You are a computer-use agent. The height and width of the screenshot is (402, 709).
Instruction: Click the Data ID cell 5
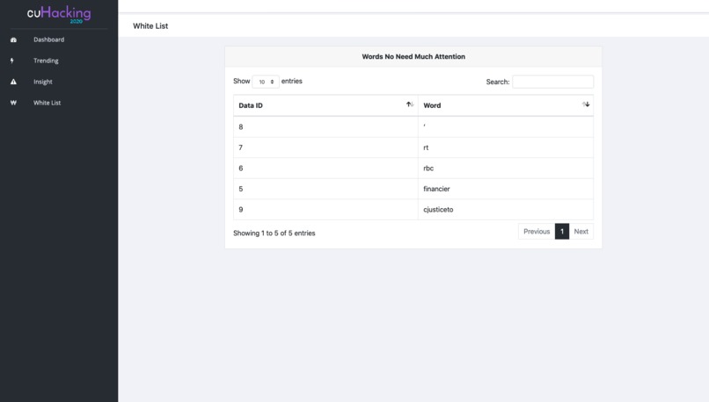coord(325,189)
